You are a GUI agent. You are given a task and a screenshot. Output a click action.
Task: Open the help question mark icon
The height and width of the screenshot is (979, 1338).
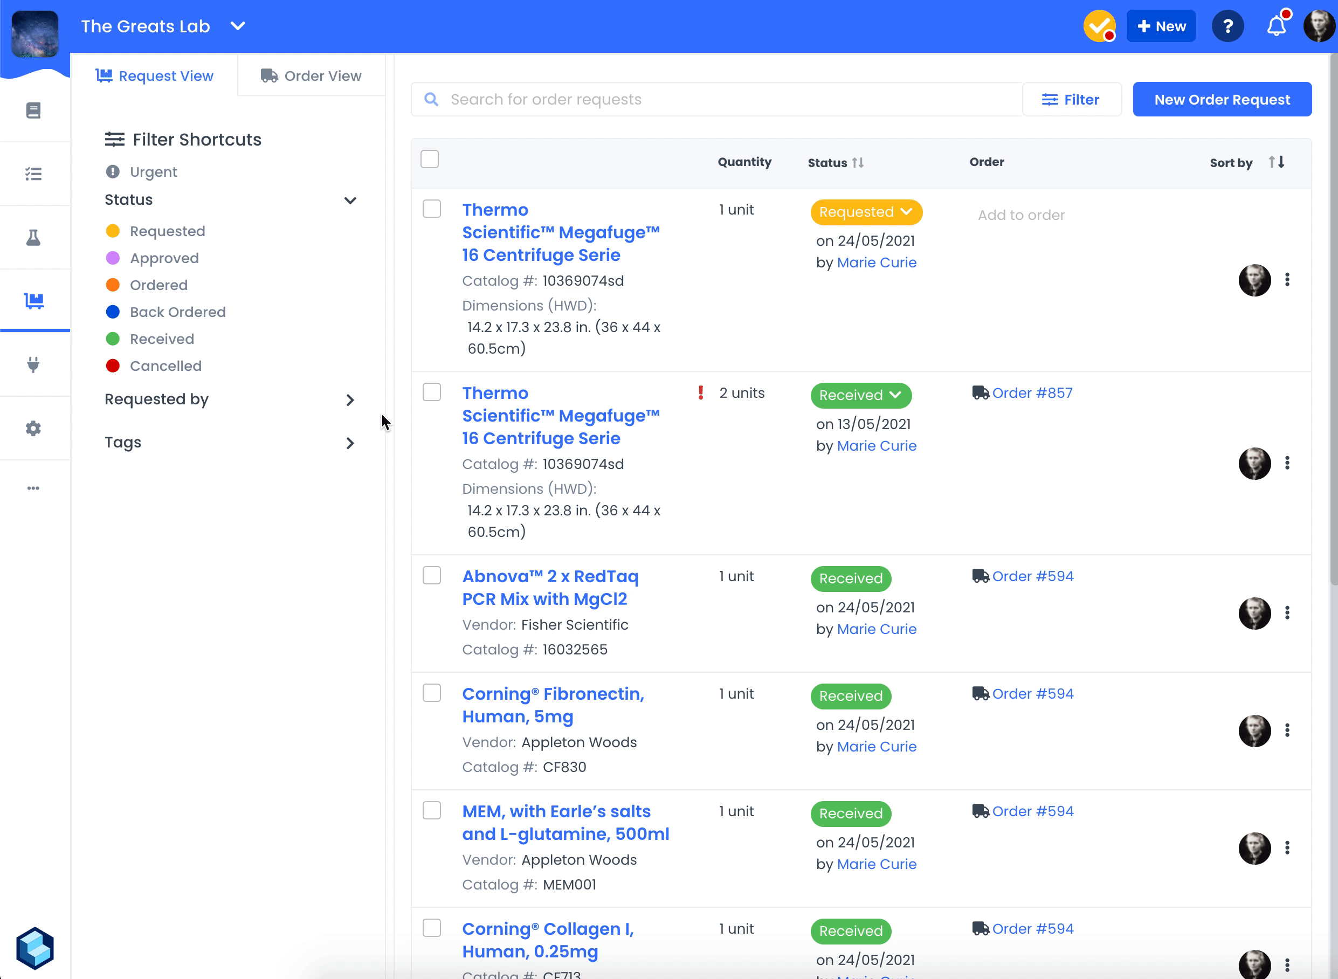coord(1227,26)
